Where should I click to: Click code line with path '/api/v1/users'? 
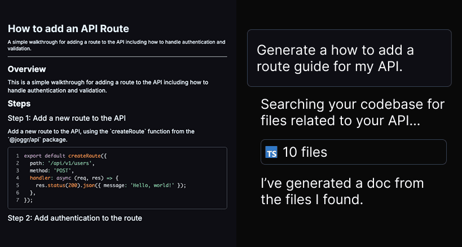(62, 163)
